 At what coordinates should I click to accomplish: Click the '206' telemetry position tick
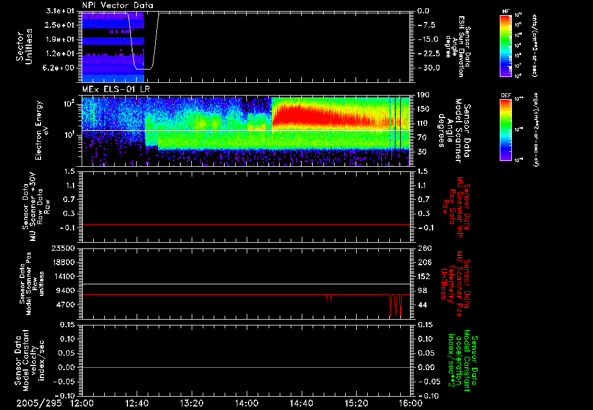click(x=424, y=262)
